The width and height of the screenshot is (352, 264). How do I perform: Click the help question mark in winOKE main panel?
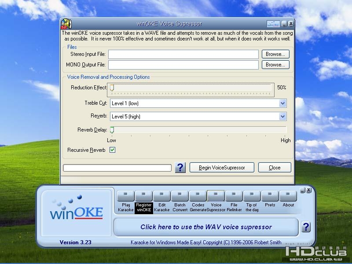(306, 227)
